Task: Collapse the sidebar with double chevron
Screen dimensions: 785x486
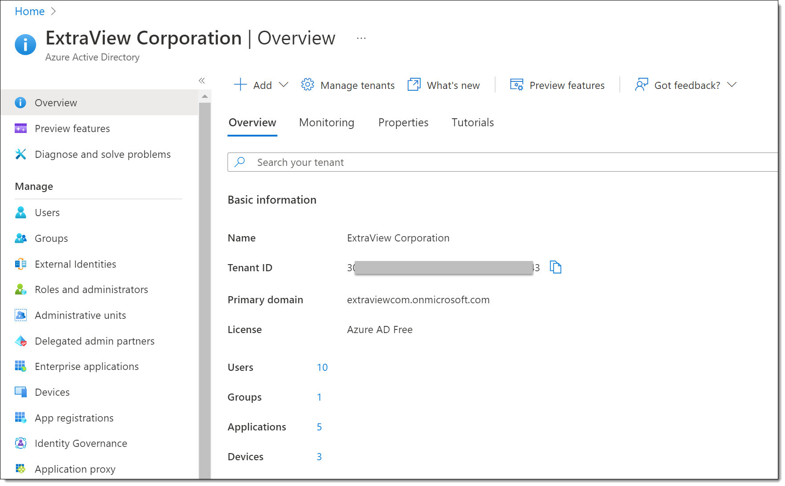Action: click(202, 80)
